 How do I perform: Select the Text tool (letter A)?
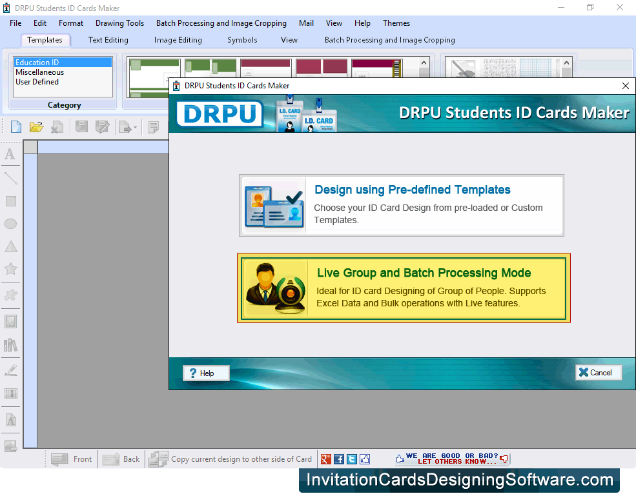pyautogui.click(x=10, y=154)
